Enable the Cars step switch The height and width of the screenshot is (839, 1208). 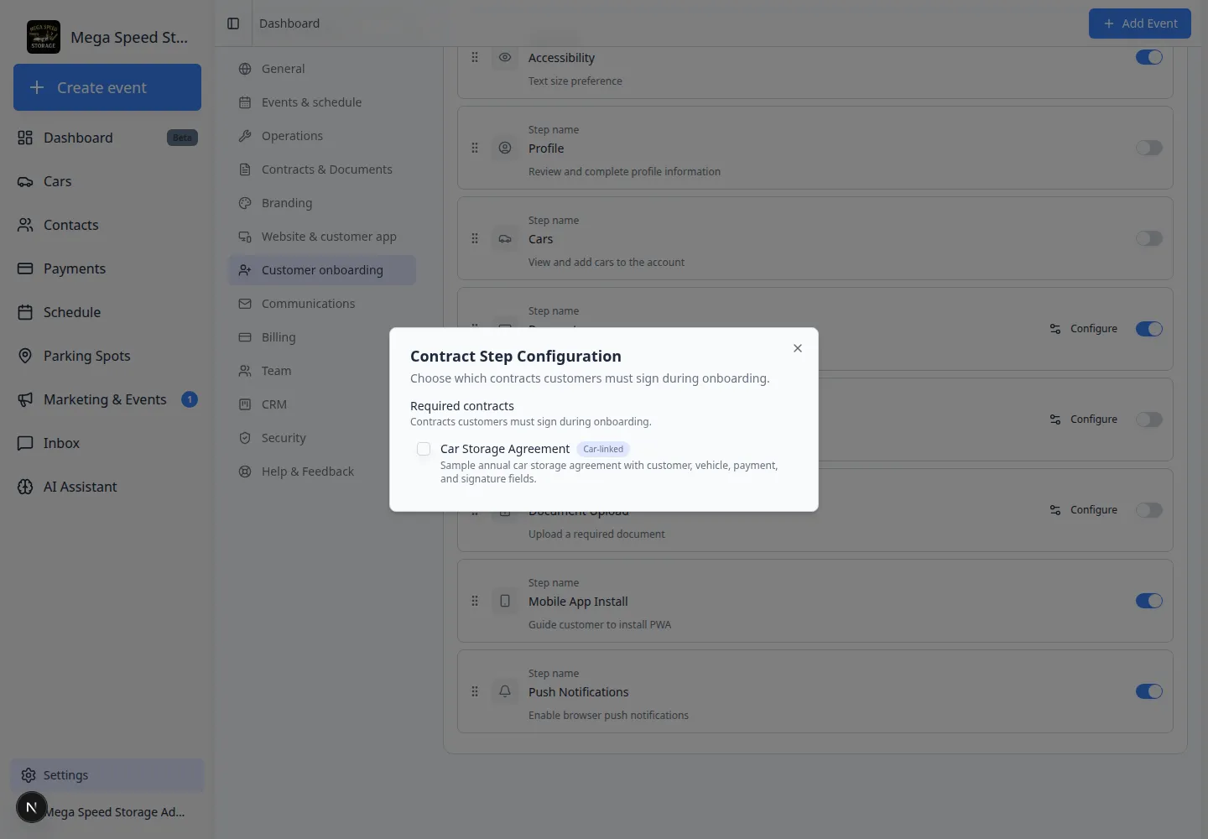coord(1149,238)
